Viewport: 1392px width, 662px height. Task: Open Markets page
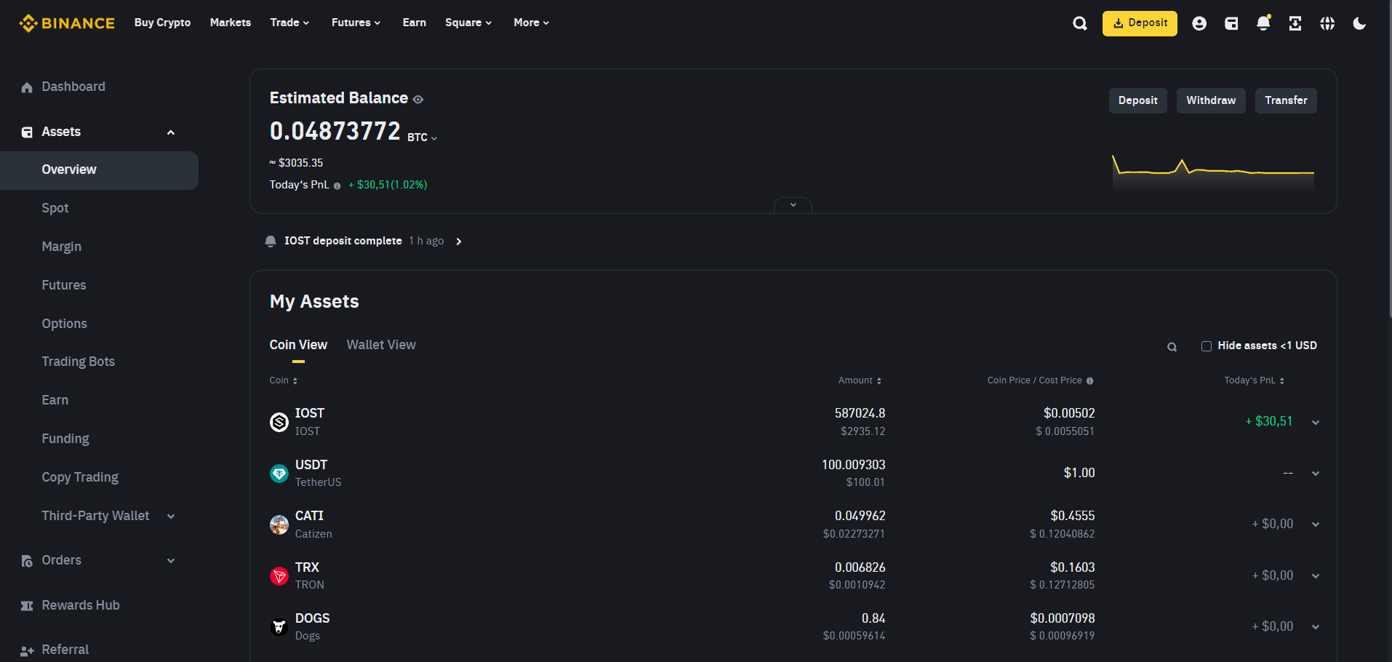(231, 23)
